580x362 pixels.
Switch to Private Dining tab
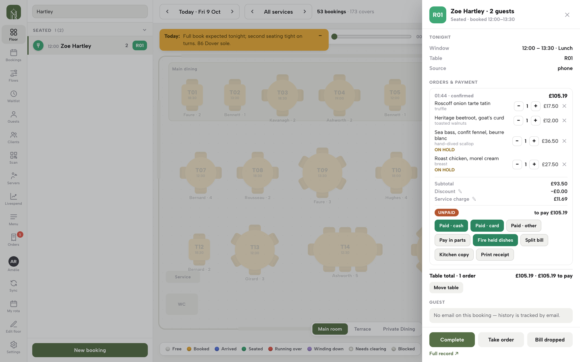pos(399,329)
